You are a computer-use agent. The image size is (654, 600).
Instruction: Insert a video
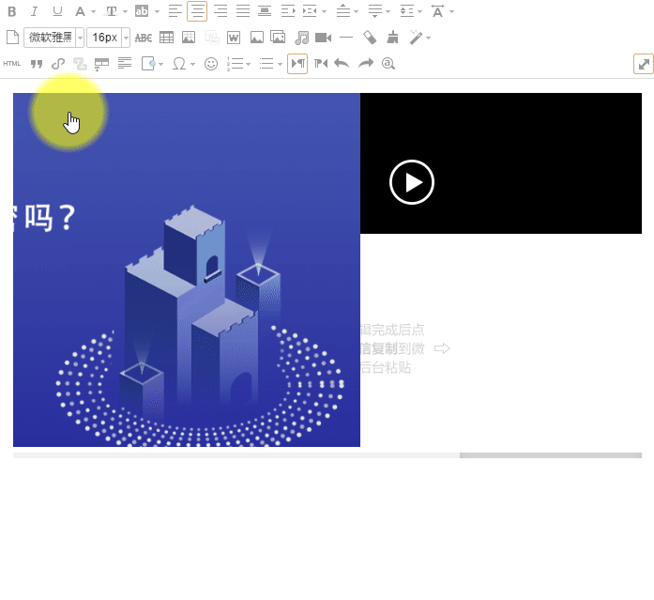[x=324, y=38]
